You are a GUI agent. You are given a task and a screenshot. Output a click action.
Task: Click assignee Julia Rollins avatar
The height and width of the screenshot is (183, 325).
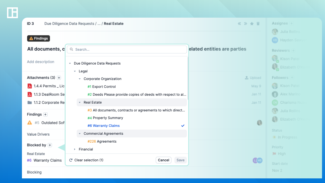point(275,32)
